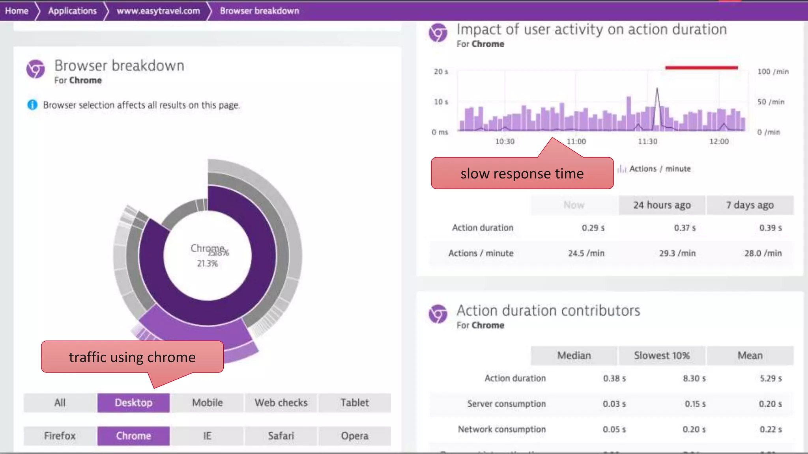
Task: Click the Chrome icon next to Impact of user activity
Action: [x=438, y=33]
